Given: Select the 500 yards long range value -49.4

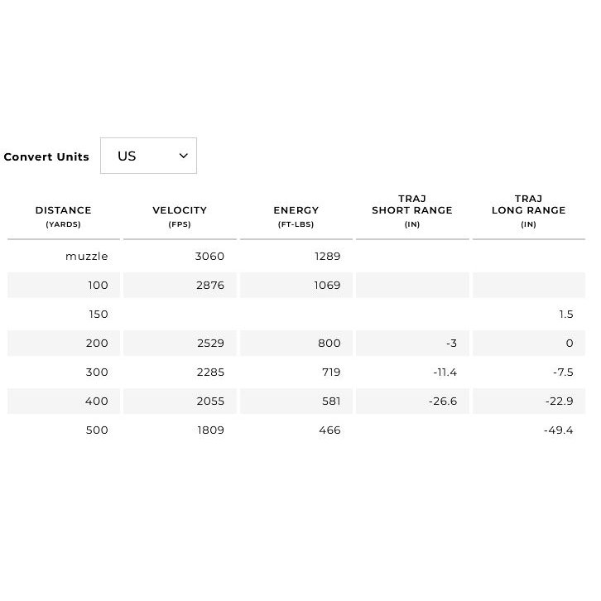Looking at the screenshot, I should (559, 430).
